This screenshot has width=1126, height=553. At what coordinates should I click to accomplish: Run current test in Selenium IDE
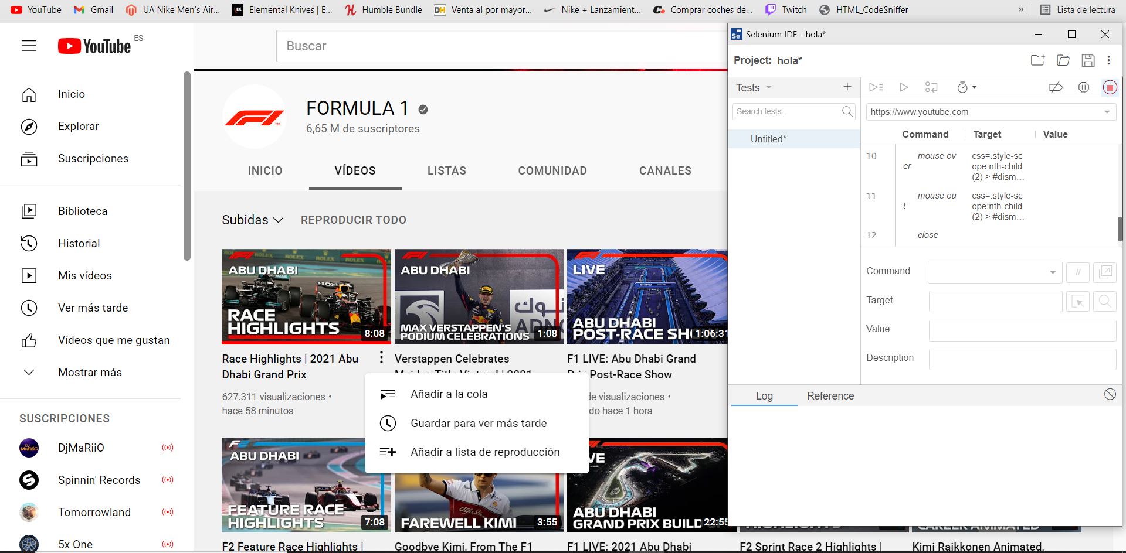tap(904, 87)
